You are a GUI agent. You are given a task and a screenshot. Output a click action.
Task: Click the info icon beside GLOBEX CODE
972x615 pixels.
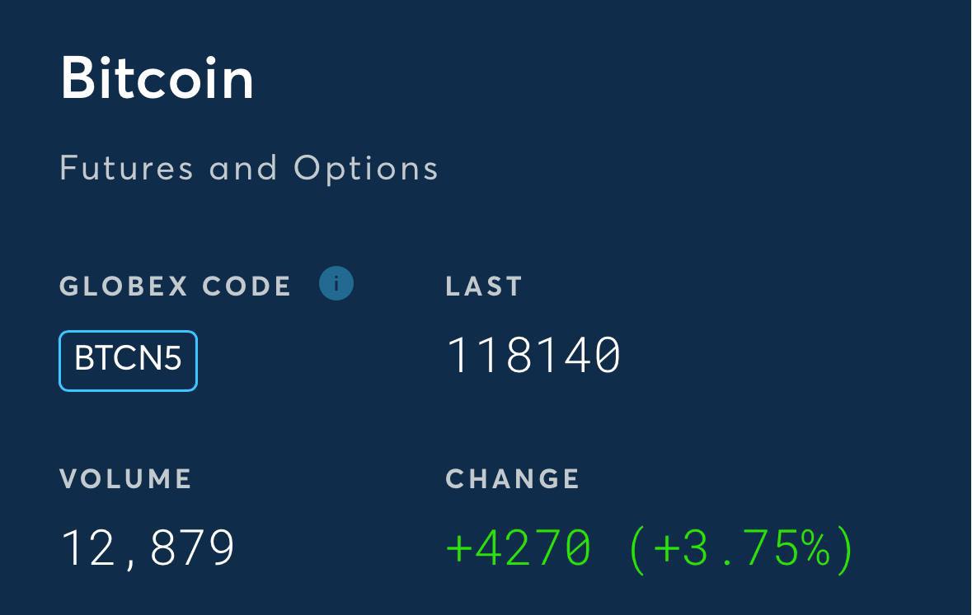point(336,284)
